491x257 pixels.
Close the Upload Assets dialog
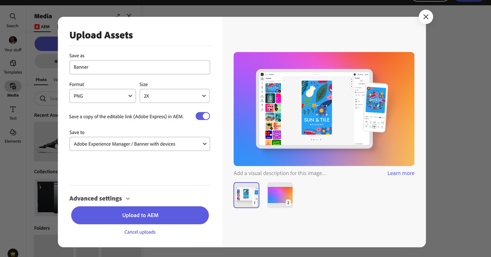426,17
